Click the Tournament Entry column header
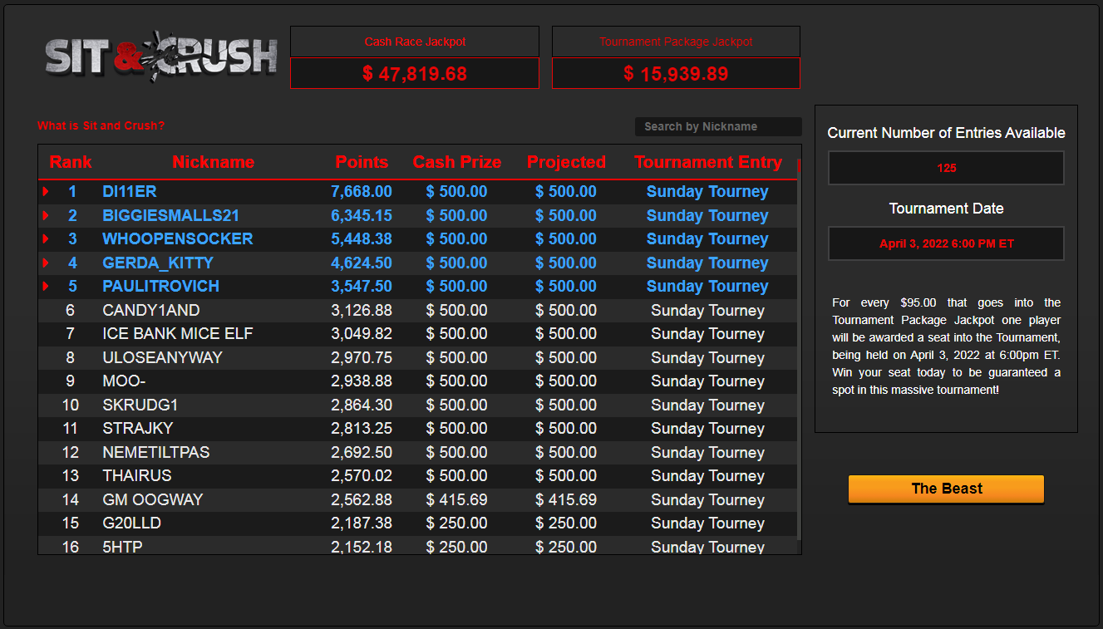Viewport: 1103px width, 629px height. pos(708,162)
